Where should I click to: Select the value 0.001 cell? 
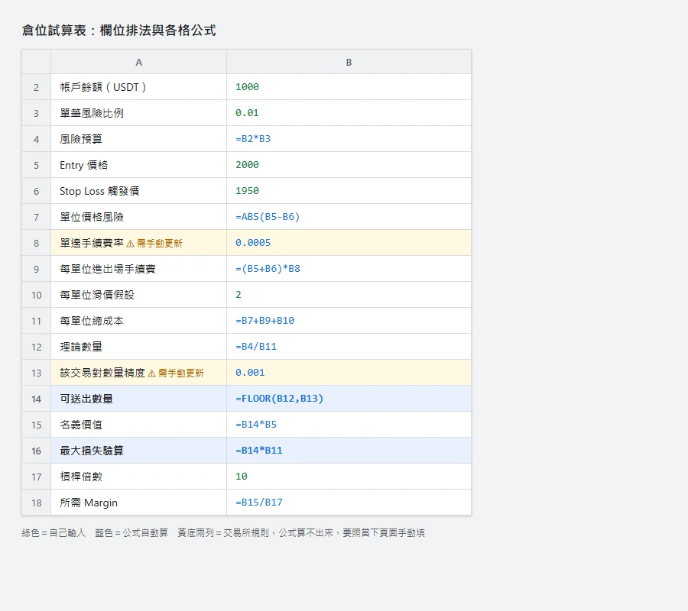click(x=349, y=373)
